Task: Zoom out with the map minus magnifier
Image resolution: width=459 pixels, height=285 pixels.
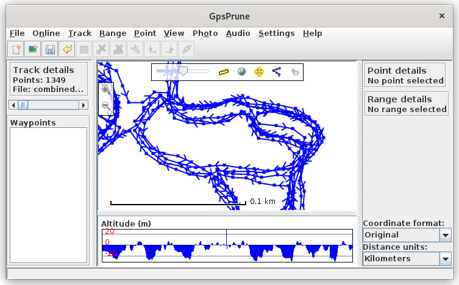Action: (x=106, y=105)
